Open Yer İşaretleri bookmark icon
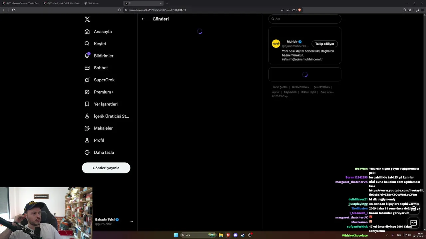The height and width of the screenshot is (239, 426). point(87,104)
